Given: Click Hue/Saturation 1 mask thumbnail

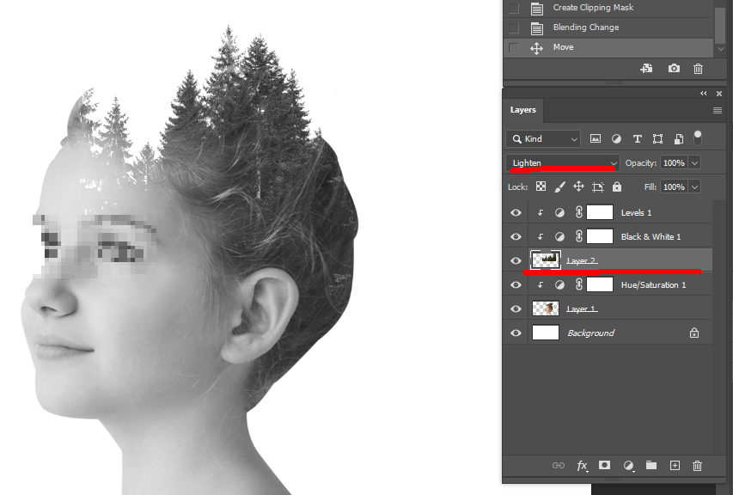Looking at the screenshot, I should click(600, 284).
